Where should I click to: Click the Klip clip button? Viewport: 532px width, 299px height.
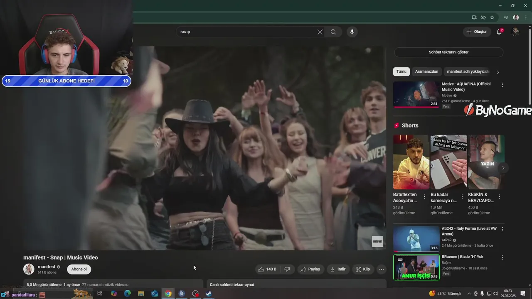click(x=362, y=270)
